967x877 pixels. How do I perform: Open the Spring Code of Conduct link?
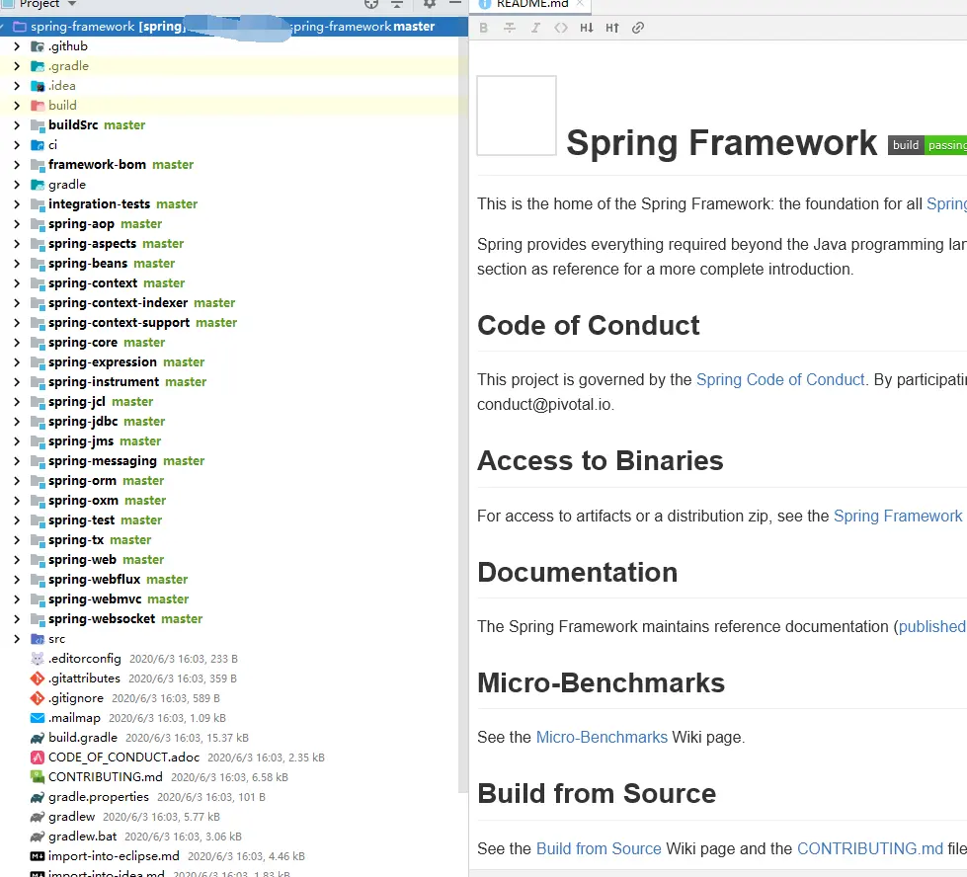(x=780, y=379)
